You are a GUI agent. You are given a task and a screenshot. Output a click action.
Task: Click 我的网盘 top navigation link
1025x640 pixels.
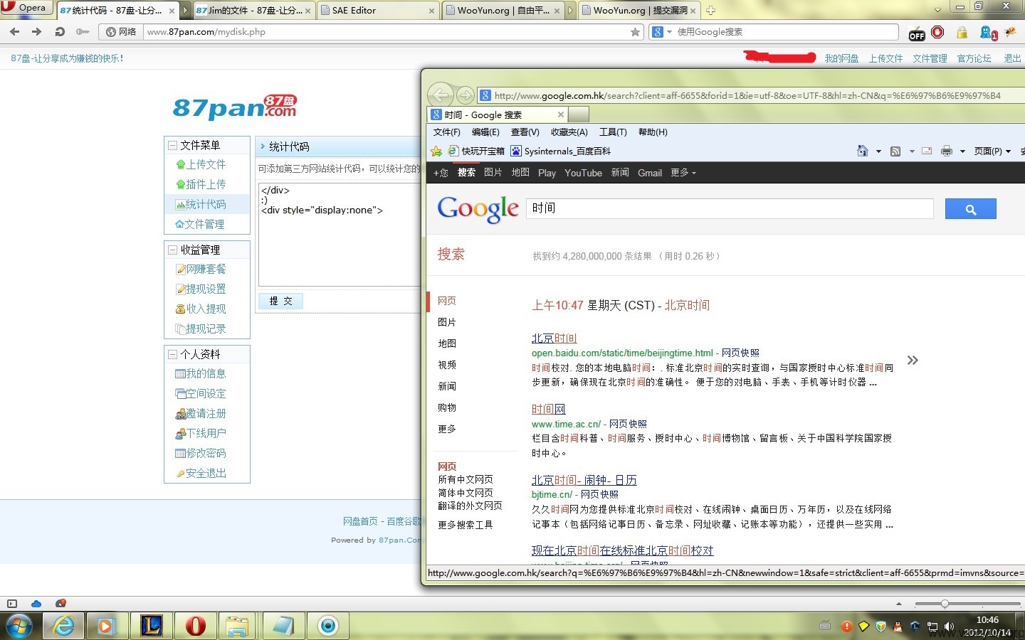pyautogui.click(x=841, y=58)
